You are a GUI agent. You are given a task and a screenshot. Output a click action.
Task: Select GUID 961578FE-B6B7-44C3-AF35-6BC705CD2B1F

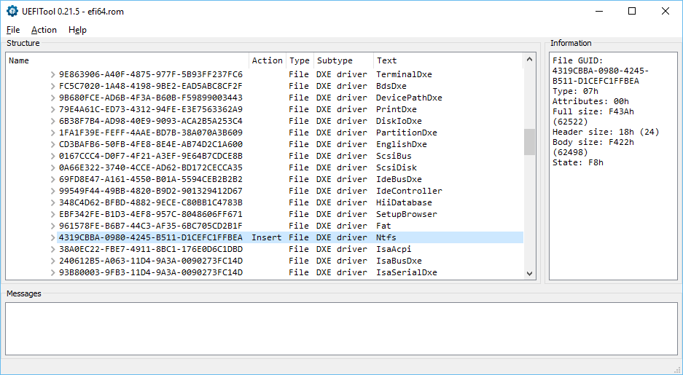[151, 226]
